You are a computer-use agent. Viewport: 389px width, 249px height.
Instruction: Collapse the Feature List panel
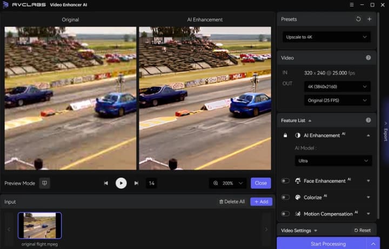tap(310, 121)
